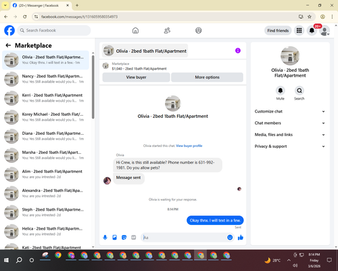Screen dimensions: 338x271
Task: Click the Find friends button
Action: click(x=278, y=30)
